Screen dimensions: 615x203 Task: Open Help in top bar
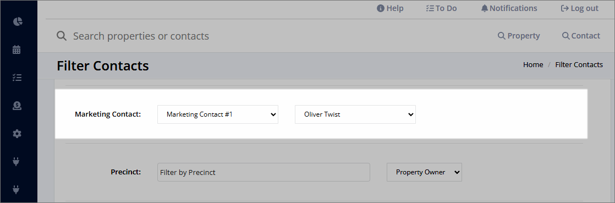point(390,8)
